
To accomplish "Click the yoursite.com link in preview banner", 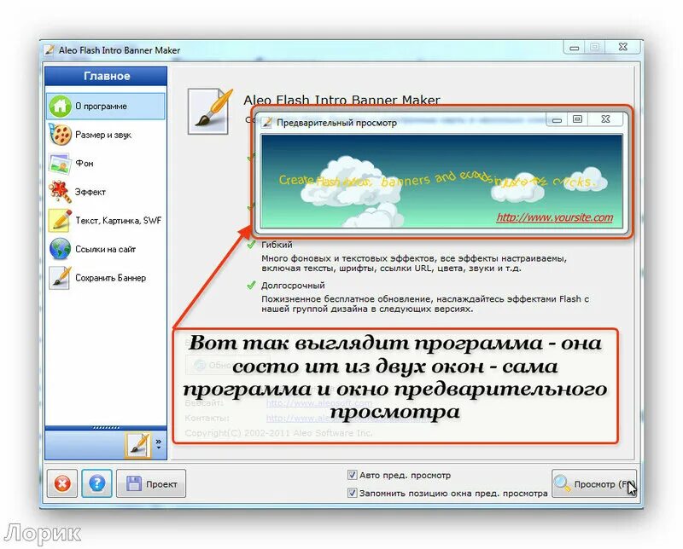I will click(554, 217).
